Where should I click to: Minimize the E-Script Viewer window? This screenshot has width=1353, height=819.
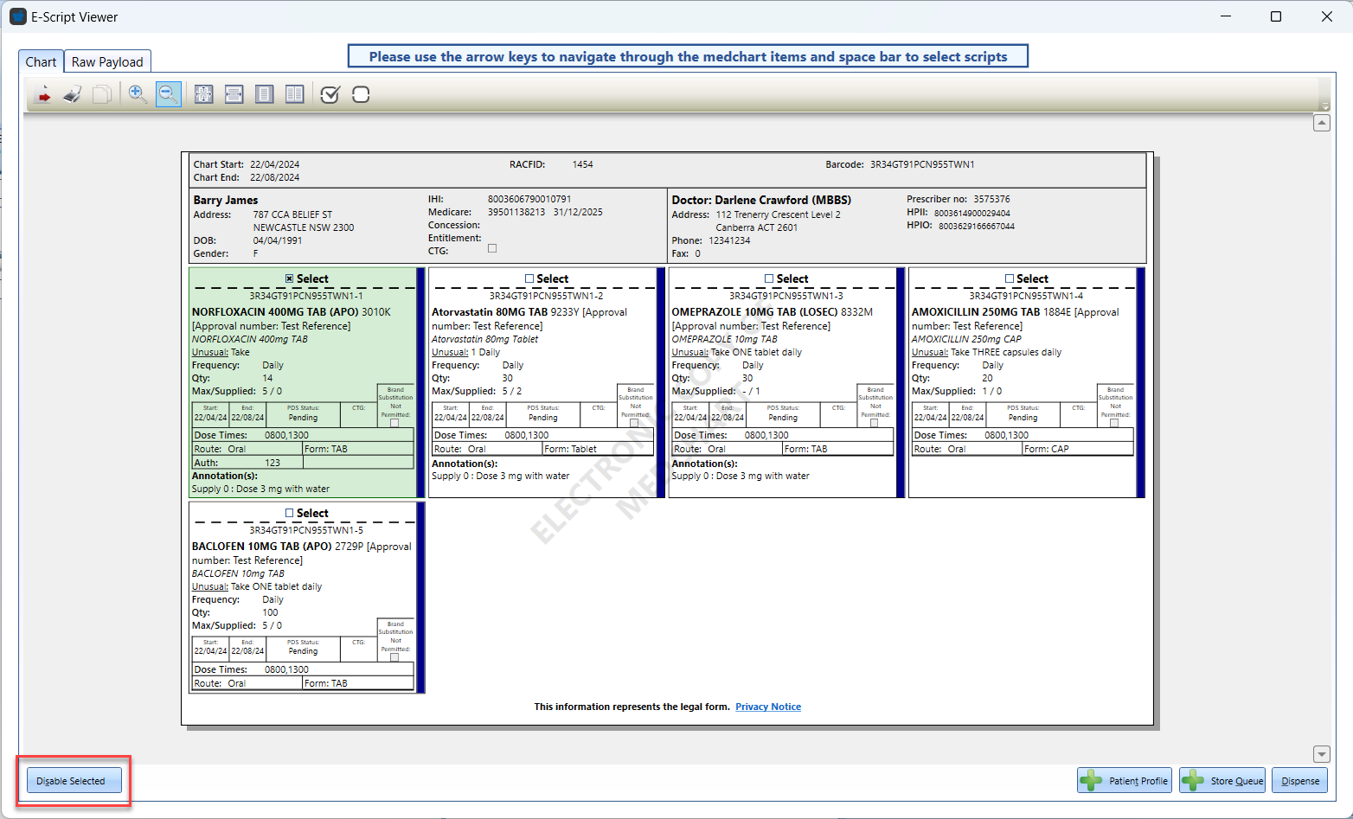tap(1225, 16)
